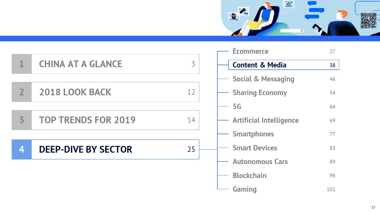Click the bearded man with glasses portrait
380x214 pixels.
[234, 16]
